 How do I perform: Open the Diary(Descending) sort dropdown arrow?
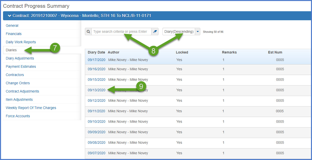(198, 32)
